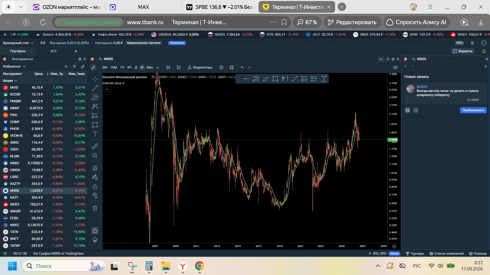Switch the terminal light/dark theme
The image size is (490, 275).
click(x=472, y=43)
